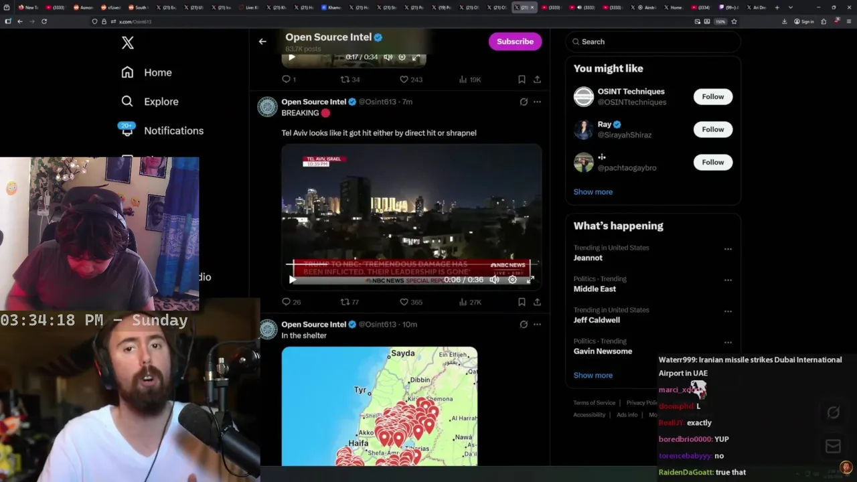The height and width of the screenshot is (482, 857).
Task: Follow the @pachtaogaybro account
Action: point(712,162)
